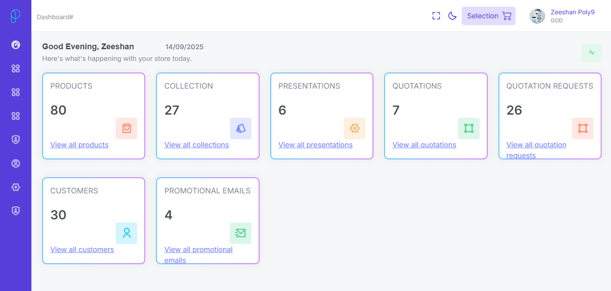Click the mail icon on Promotional Emails card
611x291 pixels.
tap(241, 233)
